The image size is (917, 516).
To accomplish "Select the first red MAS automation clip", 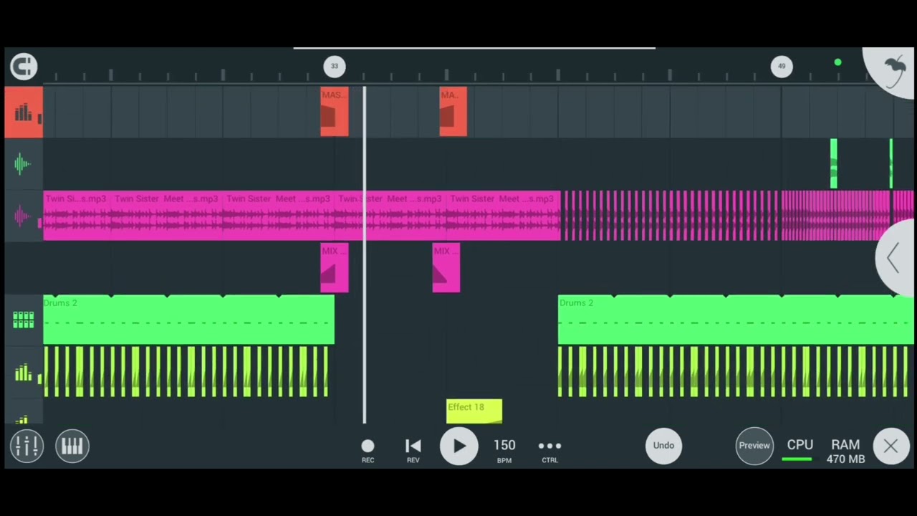I will [x=335, y=112].
